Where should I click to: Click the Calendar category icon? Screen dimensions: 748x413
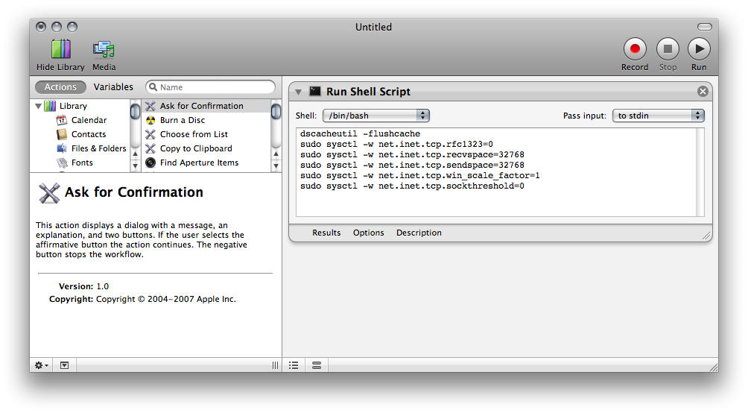pyautogui.click(x=62, y=120)
